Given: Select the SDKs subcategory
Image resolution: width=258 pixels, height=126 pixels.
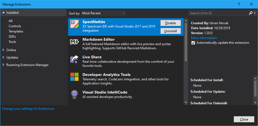Looking at the screenshot, I should click(x=12, y=37).
